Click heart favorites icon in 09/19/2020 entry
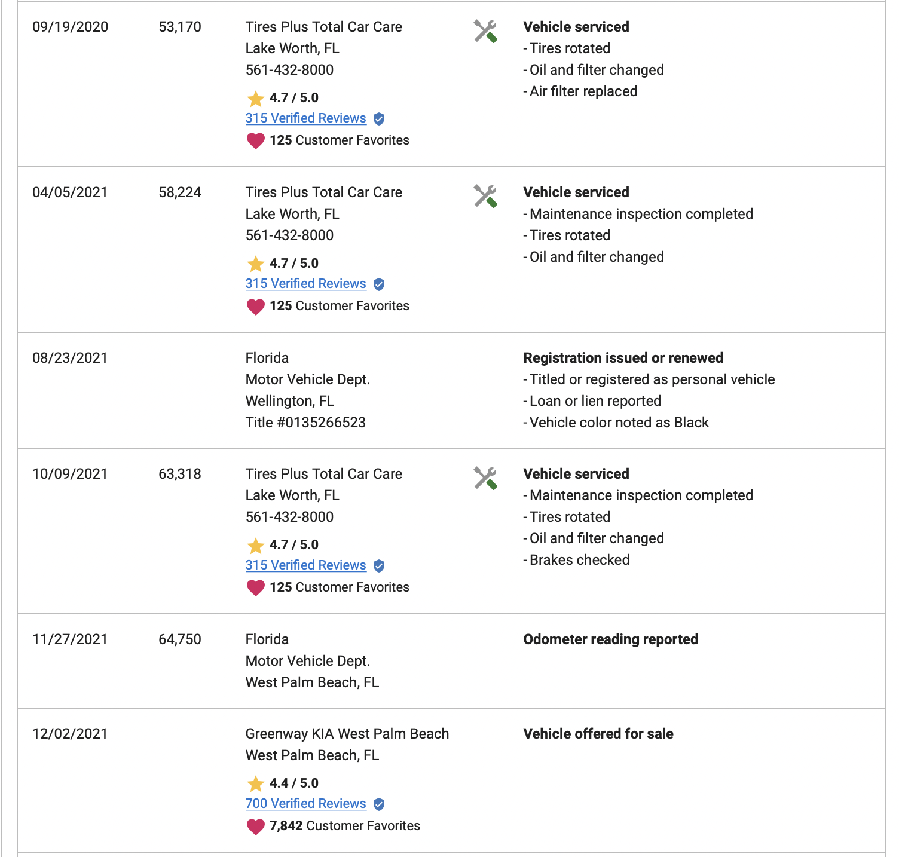The height and width of the screenshot is (857, 899). (255, 141)
